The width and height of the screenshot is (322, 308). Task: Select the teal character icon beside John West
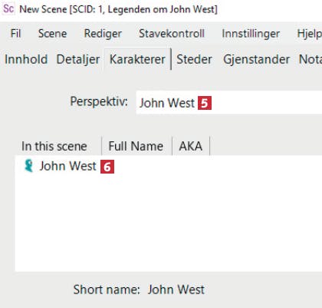pyautogui.click(x=28, y=166)
